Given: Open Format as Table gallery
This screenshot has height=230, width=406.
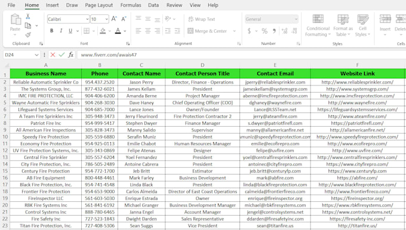Looking at the screenshot, I should click(343, 26).
